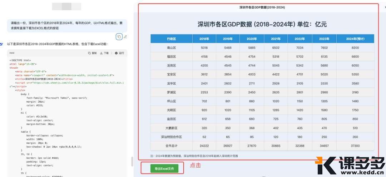Click the 1750 cell in 光明区 row
Screen dimensions: 386x177
[355, 110]
